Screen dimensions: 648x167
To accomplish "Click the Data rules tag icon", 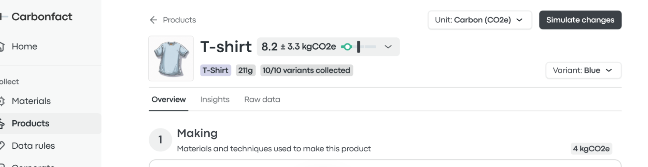I will click(2, 146).
